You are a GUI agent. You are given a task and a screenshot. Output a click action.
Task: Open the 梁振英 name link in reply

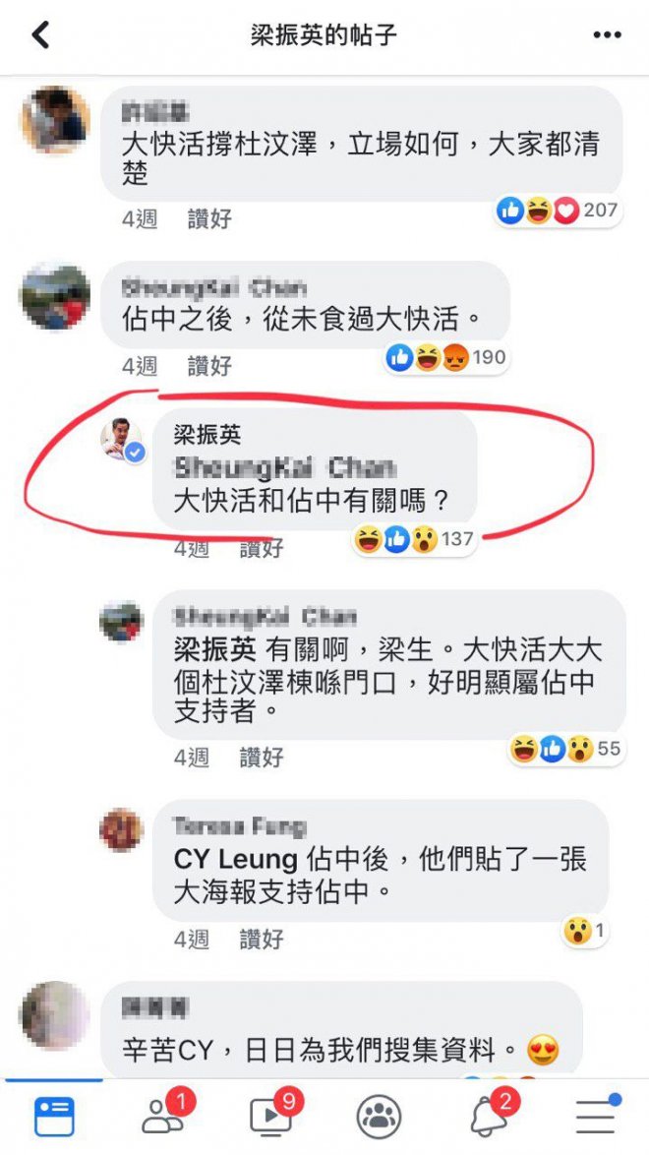[216, 649]
